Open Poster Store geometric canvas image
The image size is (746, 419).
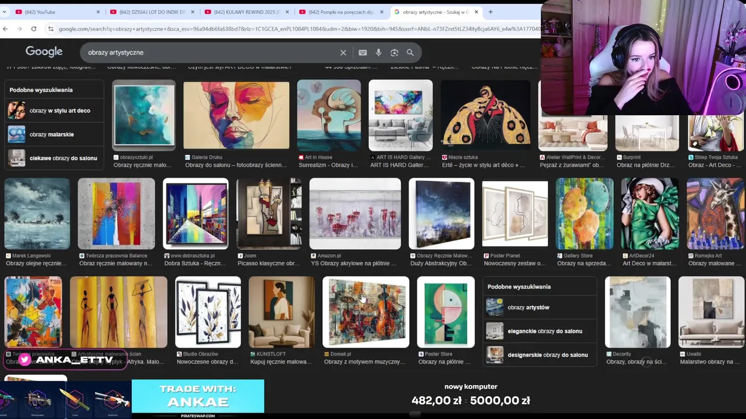click(446, 312)
